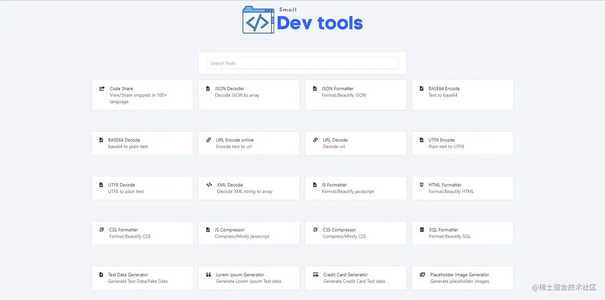This screenshot has height=300, width=605.
Task: Click the SQL Formatter database icon
Action: (x=422, y=230)
